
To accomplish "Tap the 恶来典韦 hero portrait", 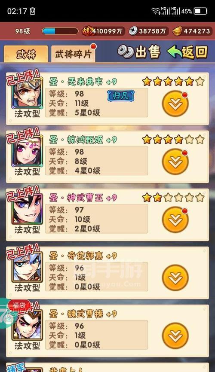I will [x=27, y=93].
